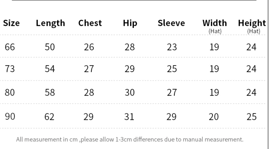Select size 66 in the Size column
Viewport: 269px width, 149px height.
pyautogui.click(x=10, y=48)
